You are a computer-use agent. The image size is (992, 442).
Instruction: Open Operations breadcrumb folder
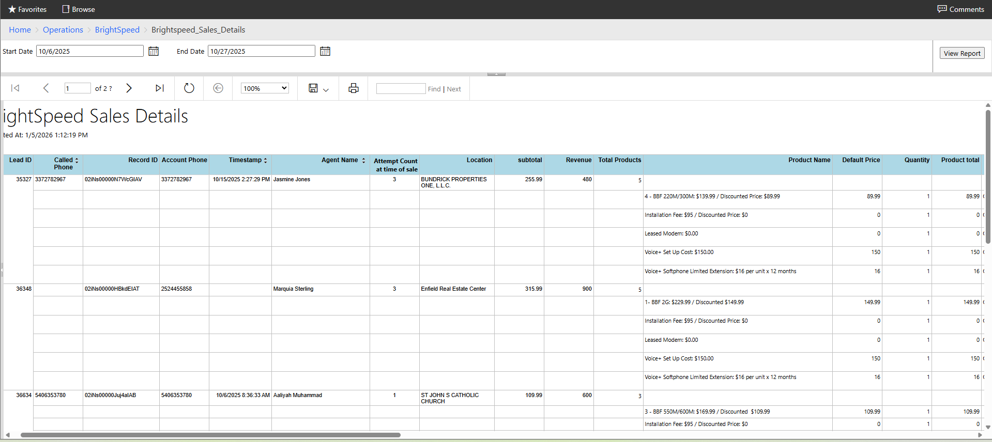click(63, 30)
